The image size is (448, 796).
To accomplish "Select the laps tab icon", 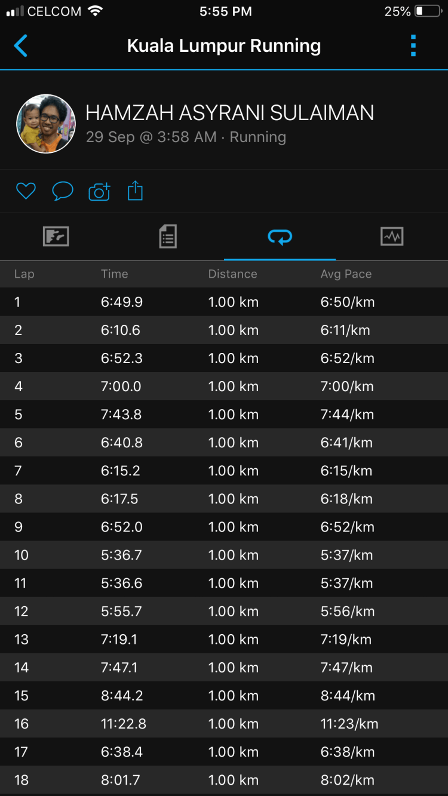I will pos(280,237).
